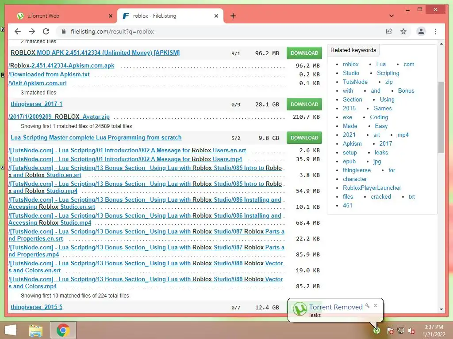Image resolution: width=453 pixels, height=339 pixels.
Task: Open File Explorer from taskbar
Action: tap(36, 330)
